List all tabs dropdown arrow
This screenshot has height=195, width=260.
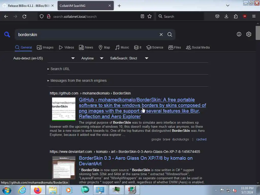click(228, 6)
